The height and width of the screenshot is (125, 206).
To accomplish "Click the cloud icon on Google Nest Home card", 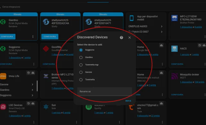I will point(161,45).
